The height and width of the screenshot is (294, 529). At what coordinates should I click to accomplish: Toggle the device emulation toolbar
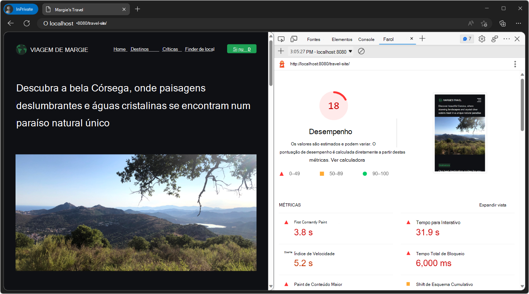pyautogui.click(x=294, y=39)
